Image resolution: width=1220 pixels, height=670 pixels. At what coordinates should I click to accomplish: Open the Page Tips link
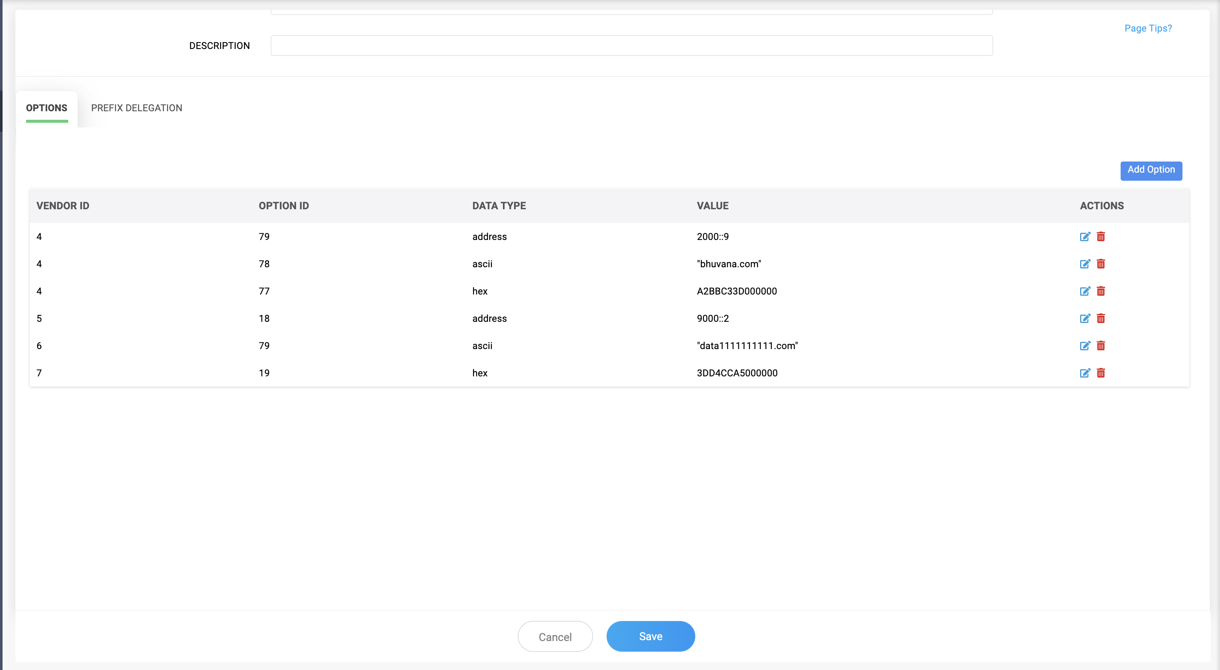(1148, 29)
